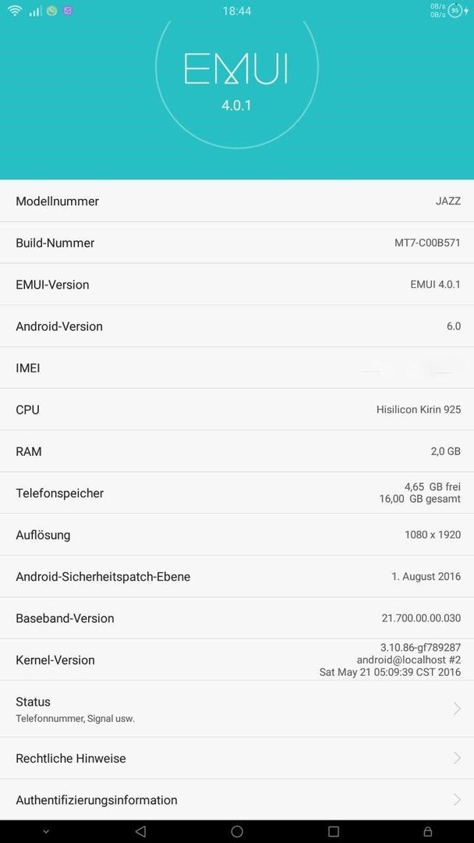Viewport: 474px width, 843px height.
Task: Tap the lock icon in navigation bar
Action: [x=428, y=831]
